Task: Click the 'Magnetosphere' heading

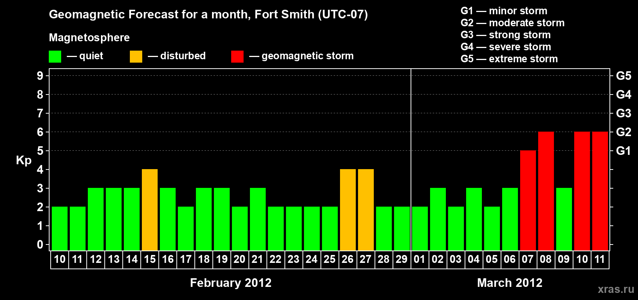Action: (x=89, y=37)
